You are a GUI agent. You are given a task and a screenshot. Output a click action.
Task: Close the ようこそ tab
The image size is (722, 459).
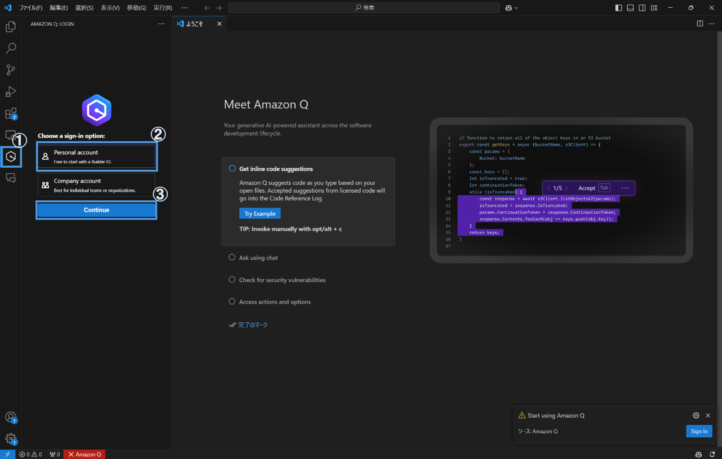coord(219,24)
